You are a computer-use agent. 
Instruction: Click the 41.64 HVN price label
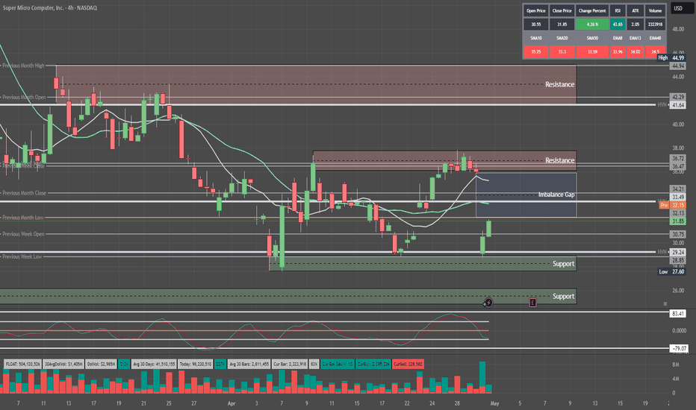pos(678,105)
